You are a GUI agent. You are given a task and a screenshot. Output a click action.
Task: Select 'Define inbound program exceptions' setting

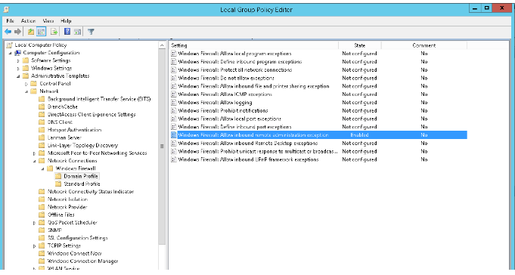pos(240,62)
